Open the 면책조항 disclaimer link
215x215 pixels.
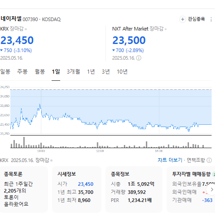point(196,160)
